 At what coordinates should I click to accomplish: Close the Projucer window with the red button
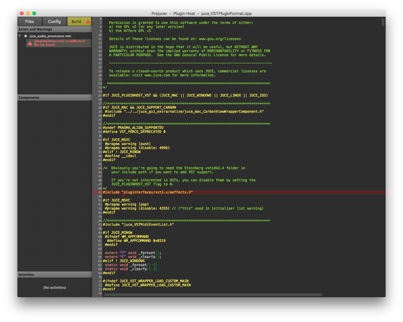click(22, 13)
